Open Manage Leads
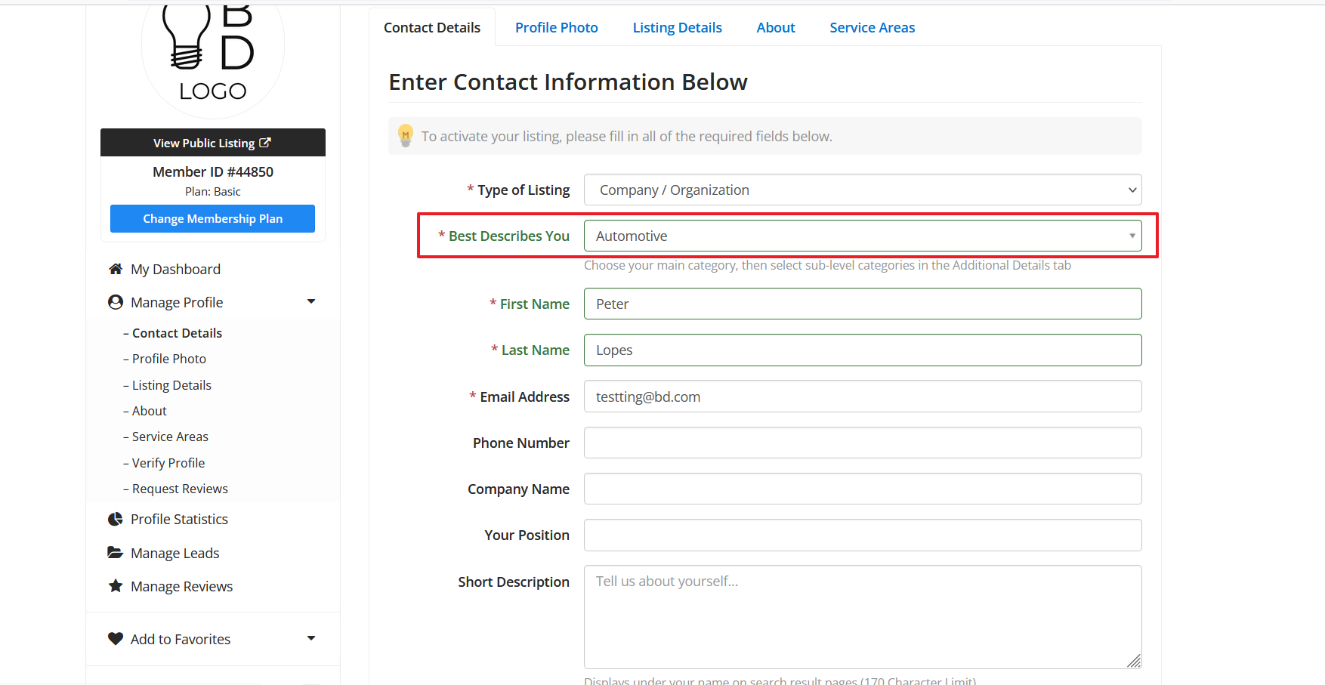Viewport: 1325px width, 685px height. tap(175, 554)
